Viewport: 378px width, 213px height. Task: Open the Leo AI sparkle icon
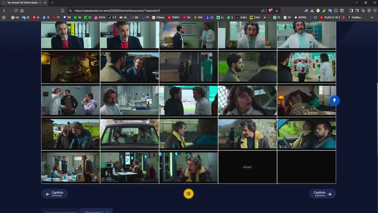coord(363,11)
